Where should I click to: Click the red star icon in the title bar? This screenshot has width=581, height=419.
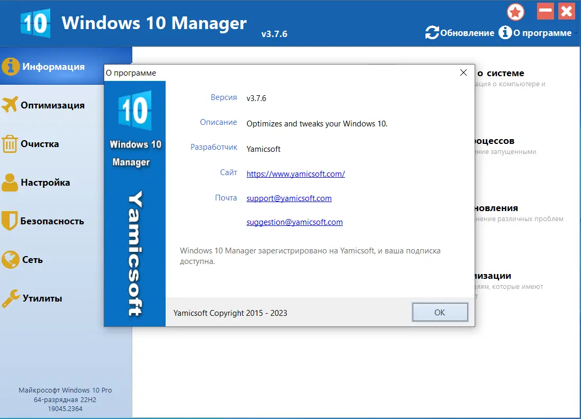coord(515,12)
